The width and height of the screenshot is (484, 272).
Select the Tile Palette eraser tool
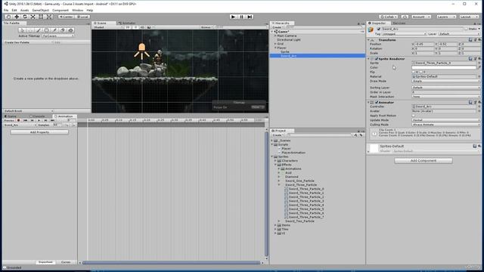point(62,30)
